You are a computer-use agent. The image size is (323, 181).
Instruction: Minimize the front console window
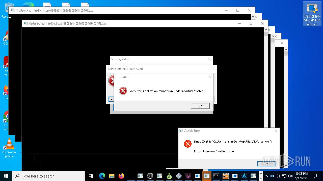[x=239, y=23]
